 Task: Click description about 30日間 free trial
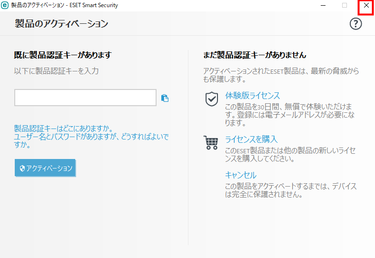[x=290, y=115]
